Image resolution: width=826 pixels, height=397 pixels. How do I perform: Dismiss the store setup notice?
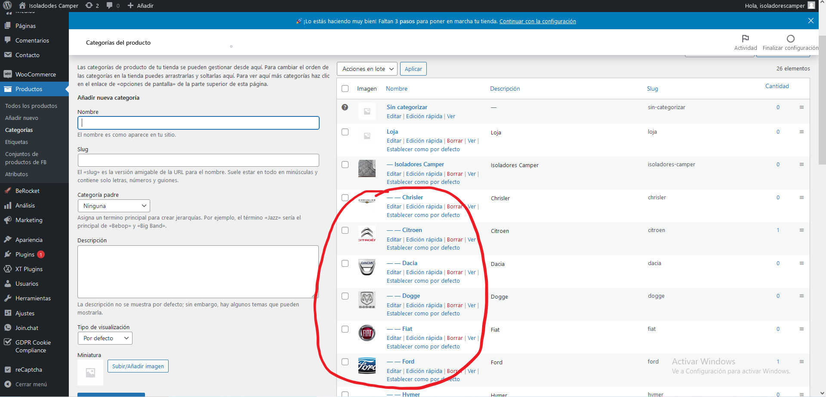click(x=811, y=21)
